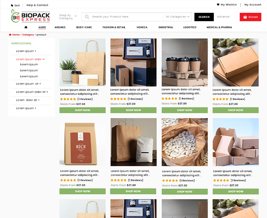Click the Sell tag icon
267x218 pixels.
click(x=12, y=5)
